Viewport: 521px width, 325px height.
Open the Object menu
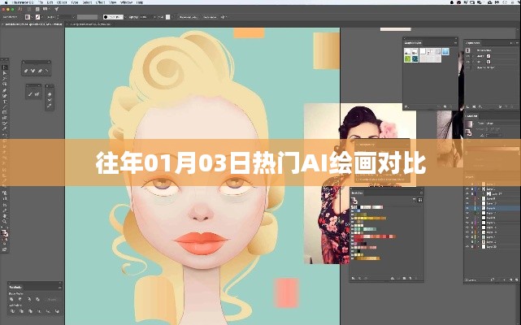62,2
